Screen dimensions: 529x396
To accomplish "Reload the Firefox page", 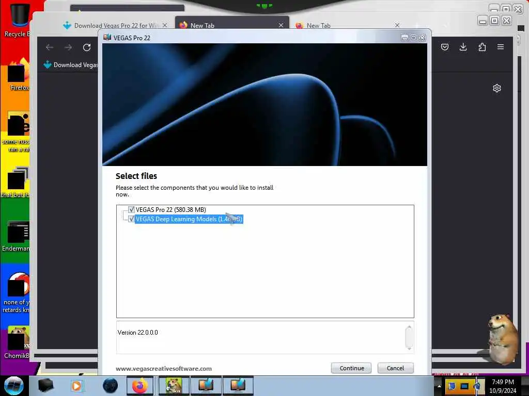I will click(87, 47).
